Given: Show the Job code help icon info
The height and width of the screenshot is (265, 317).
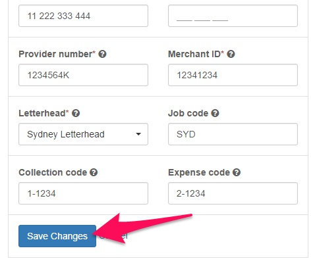Looking at the screenshot, I should click(215, 113).
